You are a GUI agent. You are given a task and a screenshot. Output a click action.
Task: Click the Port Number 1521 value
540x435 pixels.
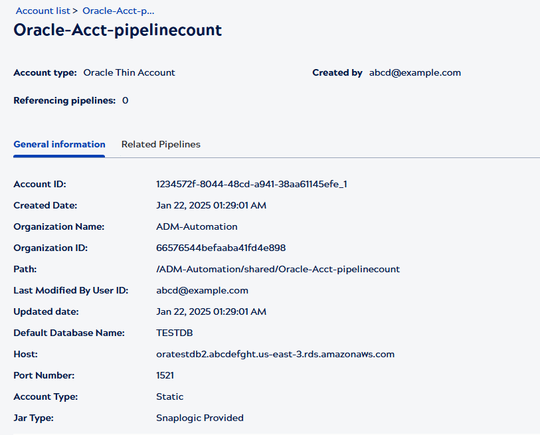click(164, 375)
